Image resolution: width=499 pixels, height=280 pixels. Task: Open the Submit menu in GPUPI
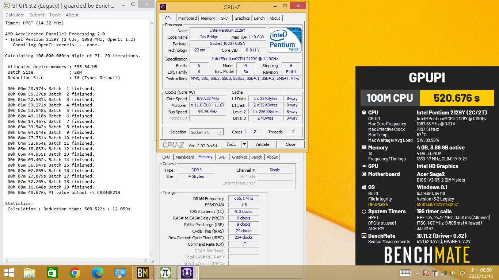pyautogui.click(x=37, y=15)
